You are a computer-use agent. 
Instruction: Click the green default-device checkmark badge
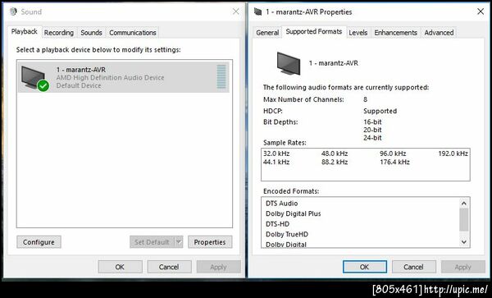[x=43, y=85]
